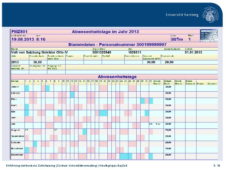Select the August row label

tap(15, 130)
